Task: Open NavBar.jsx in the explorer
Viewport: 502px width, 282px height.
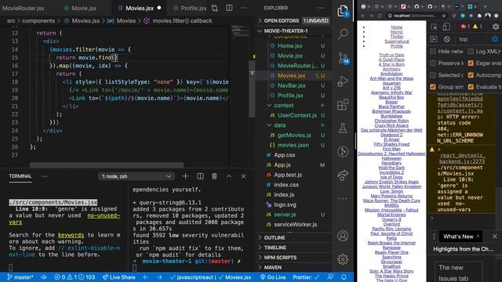Action: pyautogui.click(x=291, y=85)
